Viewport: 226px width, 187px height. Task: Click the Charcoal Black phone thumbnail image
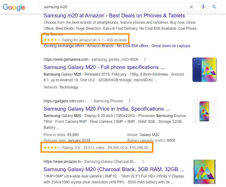[204, 172]
